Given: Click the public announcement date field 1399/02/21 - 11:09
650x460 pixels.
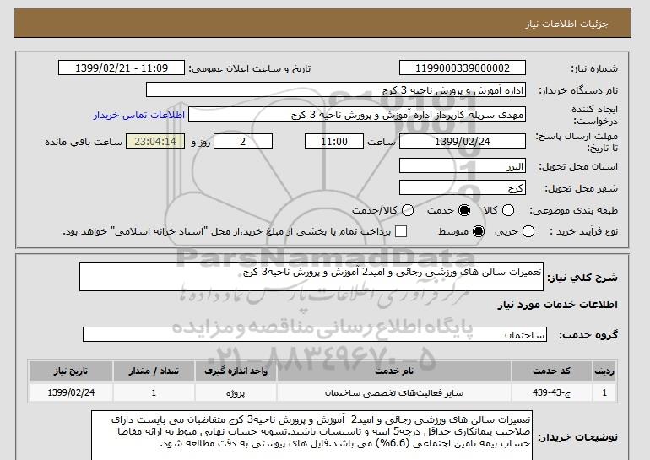Looking at the screenshot, I should click(x=122, y=68).
